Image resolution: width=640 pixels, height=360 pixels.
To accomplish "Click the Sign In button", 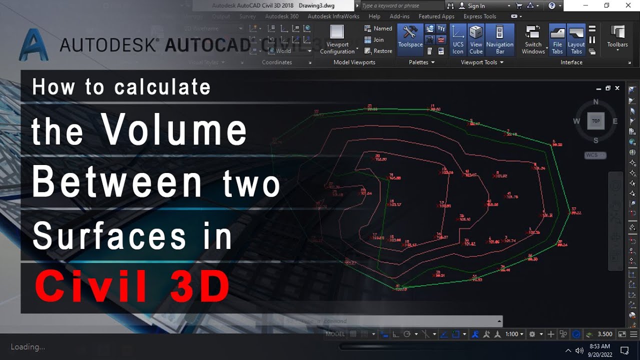I will (x=471, y=6).
